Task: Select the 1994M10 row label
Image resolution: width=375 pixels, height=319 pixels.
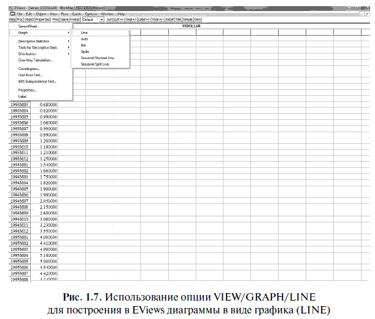Action: (20, 219)
